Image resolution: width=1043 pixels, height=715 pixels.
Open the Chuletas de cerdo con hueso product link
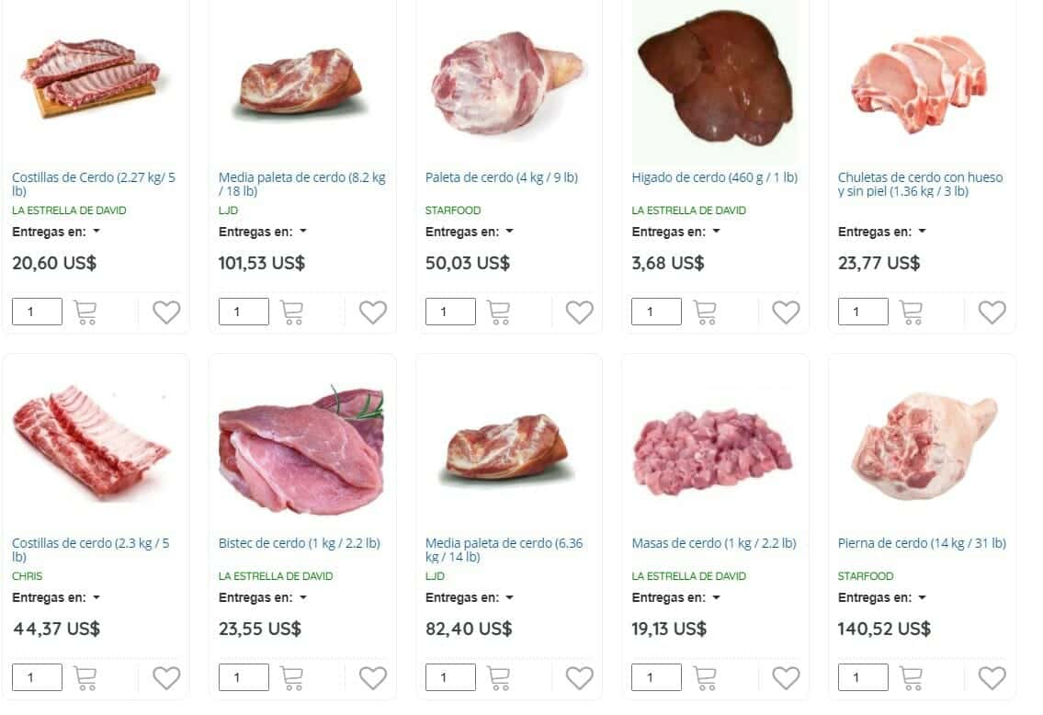[x=920, y=184]
